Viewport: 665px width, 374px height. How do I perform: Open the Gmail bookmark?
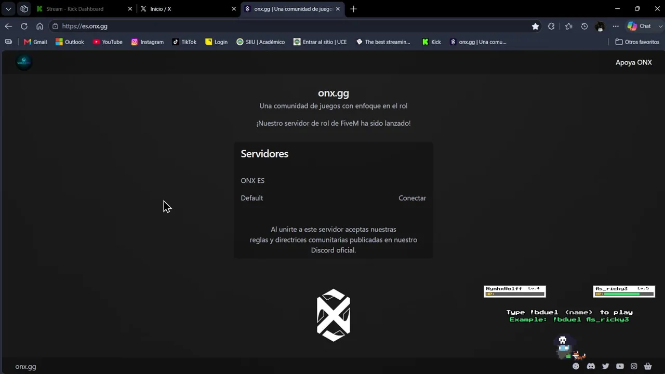(x=35, y=42)
